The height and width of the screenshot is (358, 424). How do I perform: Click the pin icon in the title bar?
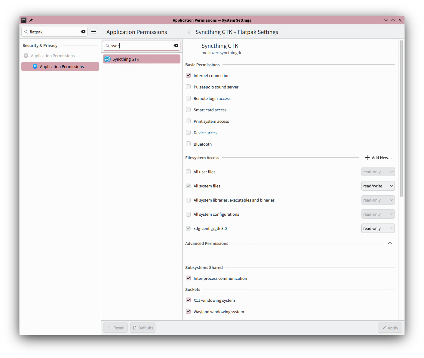click(x=31, y=20)
